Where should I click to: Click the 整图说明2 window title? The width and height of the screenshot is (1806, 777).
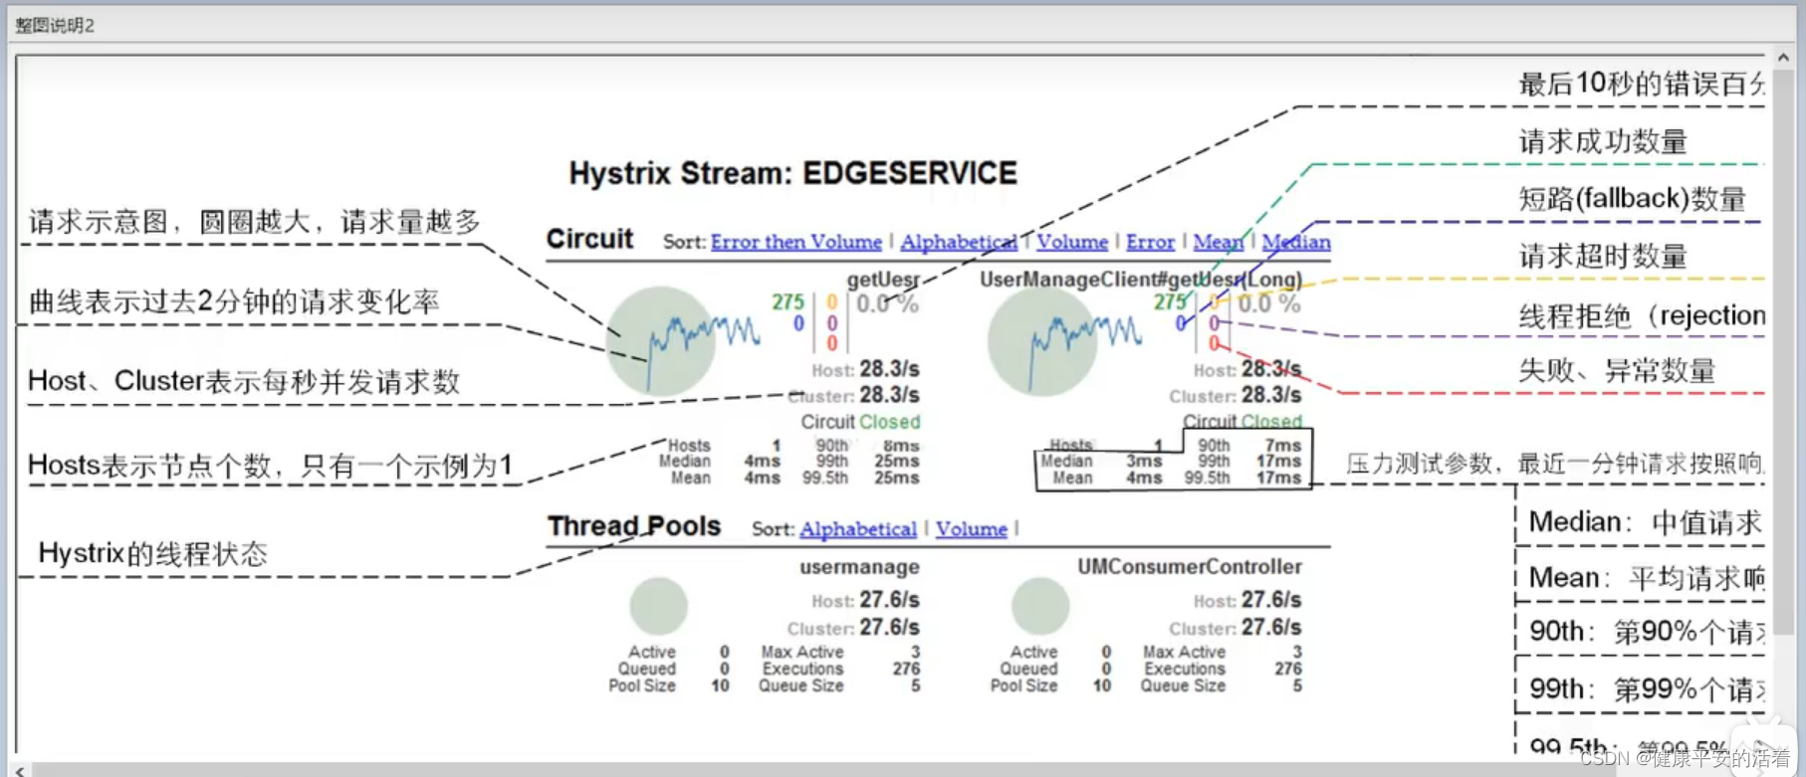click(55, 26)
